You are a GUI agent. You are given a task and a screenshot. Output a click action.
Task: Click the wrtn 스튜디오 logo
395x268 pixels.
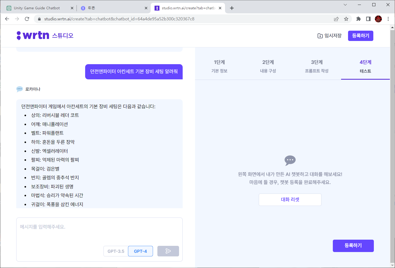click(45, 36)
